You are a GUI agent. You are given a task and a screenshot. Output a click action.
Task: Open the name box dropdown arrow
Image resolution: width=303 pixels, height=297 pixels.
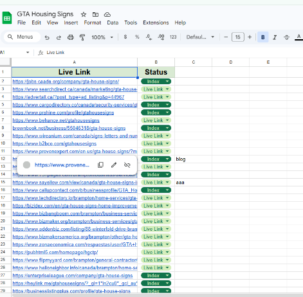(x=28, y=53)
